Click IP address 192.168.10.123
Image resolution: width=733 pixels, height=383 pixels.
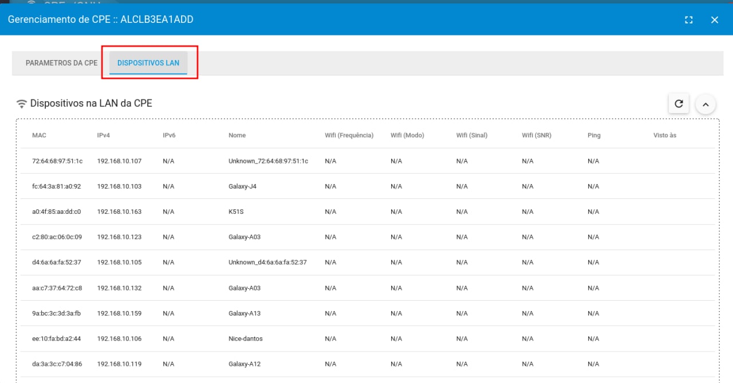point(120,237)
